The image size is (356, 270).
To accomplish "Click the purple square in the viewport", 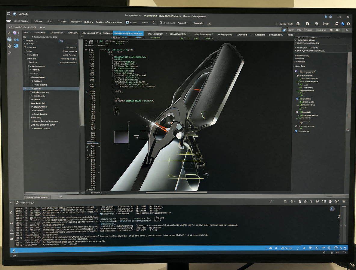I will click(121, 137).
